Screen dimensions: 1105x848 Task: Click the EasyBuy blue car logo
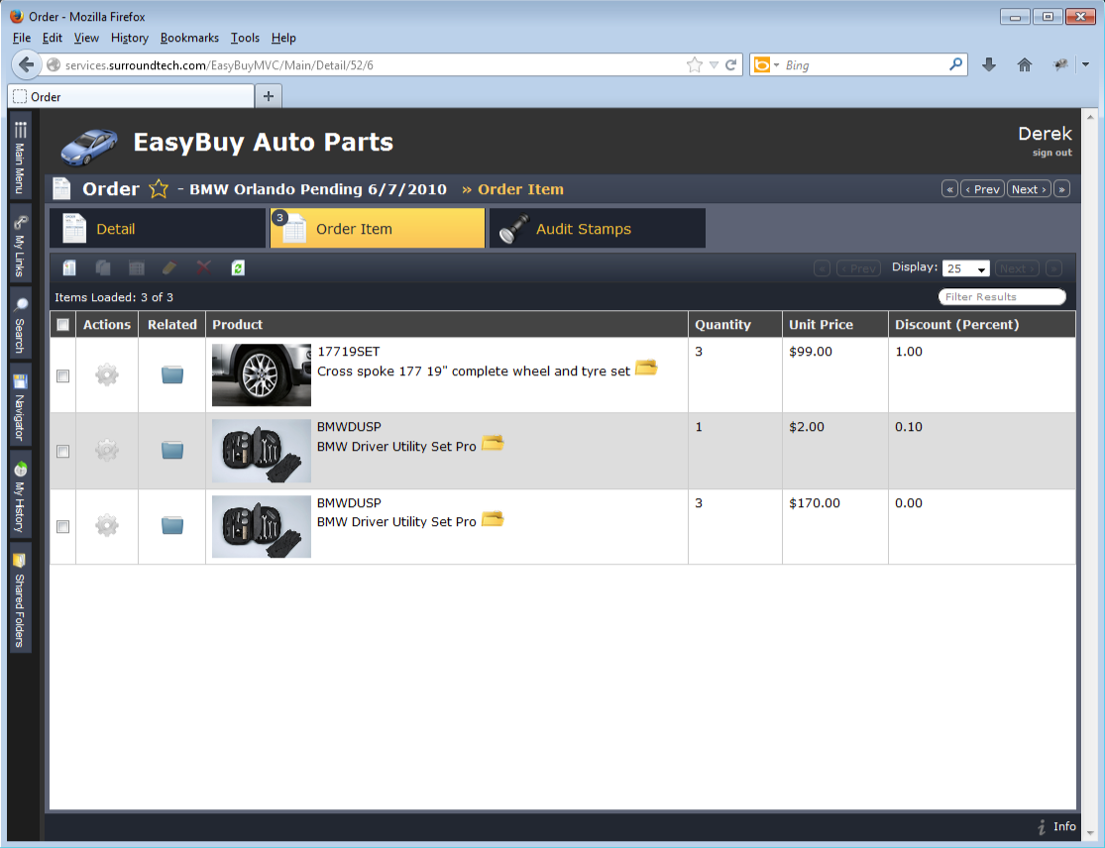pyautogui.click(x=89, y=146)
